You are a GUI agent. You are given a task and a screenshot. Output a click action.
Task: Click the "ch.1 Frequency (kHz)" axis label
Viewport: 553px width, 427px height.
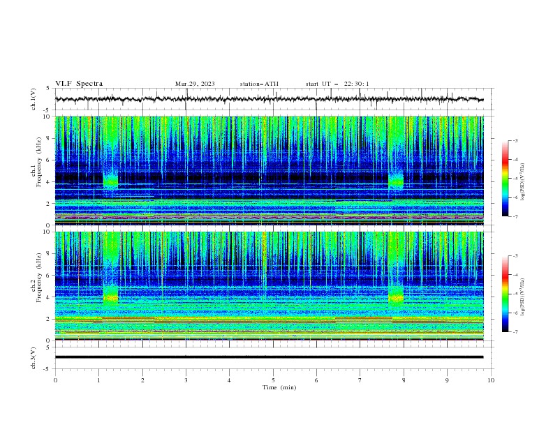(x=36, y=160)
